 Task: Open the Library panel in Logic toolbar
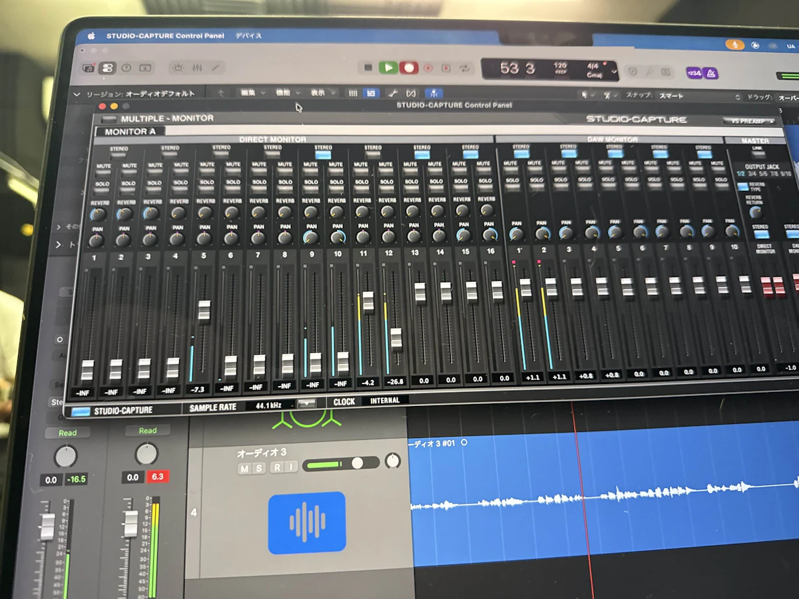[89, 68]
